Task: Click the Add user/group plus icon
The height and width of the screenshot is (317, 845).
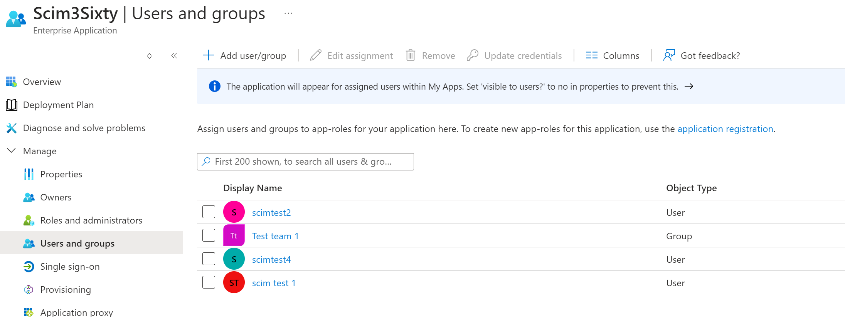Action: pyautogui.click(x=208, y=55)
